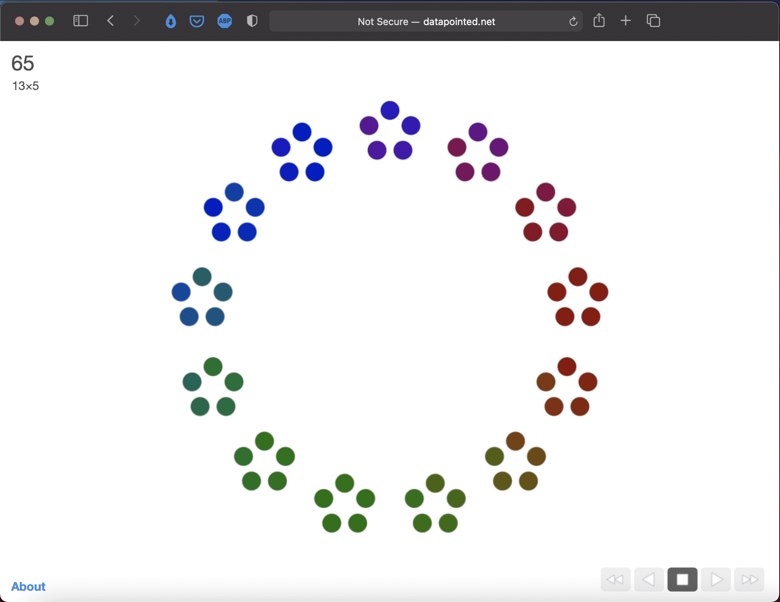This screenshot has width=780, height=602.
Task: Click the forward navigation arrow
Action: 136,21
